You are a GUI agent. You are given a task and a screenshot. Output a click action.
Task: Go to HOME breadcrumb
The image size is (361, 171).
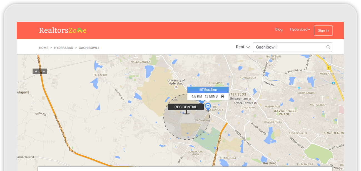click(x=44, y=48)
